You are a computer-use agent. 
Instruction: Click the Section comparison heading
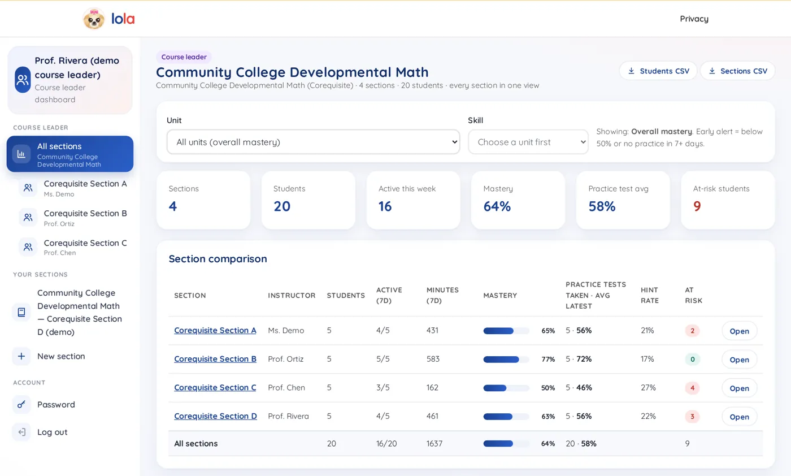pos(218,259)
